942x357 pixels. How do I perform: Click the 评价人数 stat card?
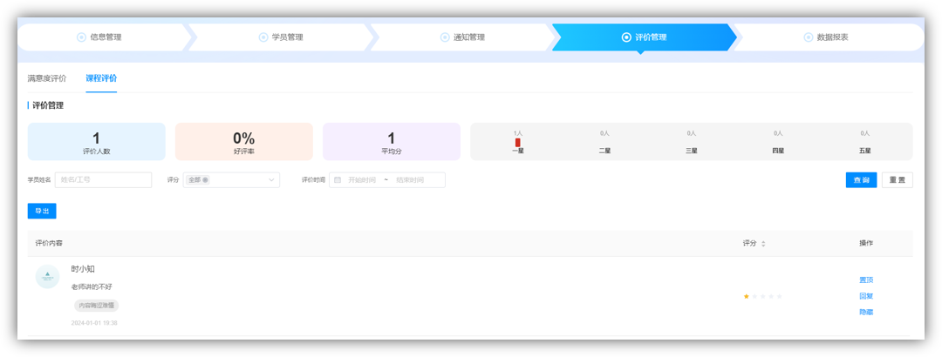coord(96,142)
